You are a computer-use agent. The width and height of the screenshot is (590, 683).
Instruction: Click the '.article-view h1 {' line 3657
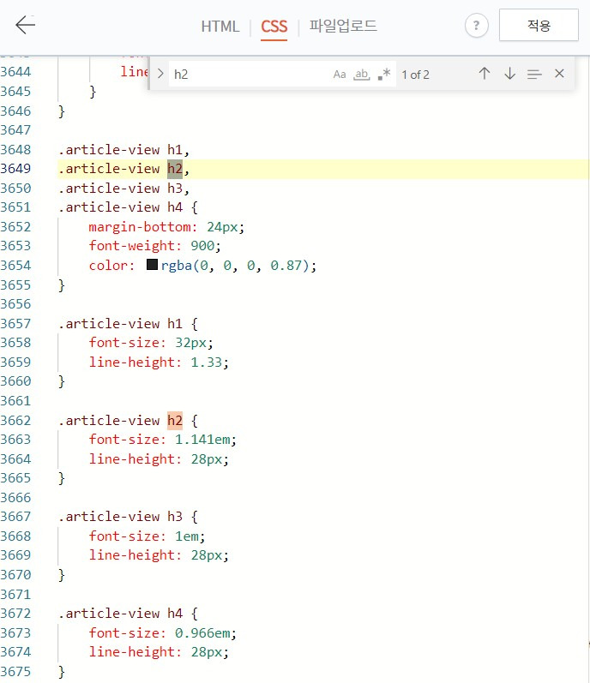click(128, 324)
